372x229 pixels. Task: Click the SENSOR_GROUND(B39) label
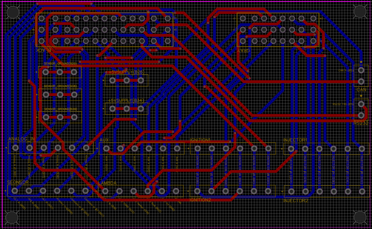point(60,109)
